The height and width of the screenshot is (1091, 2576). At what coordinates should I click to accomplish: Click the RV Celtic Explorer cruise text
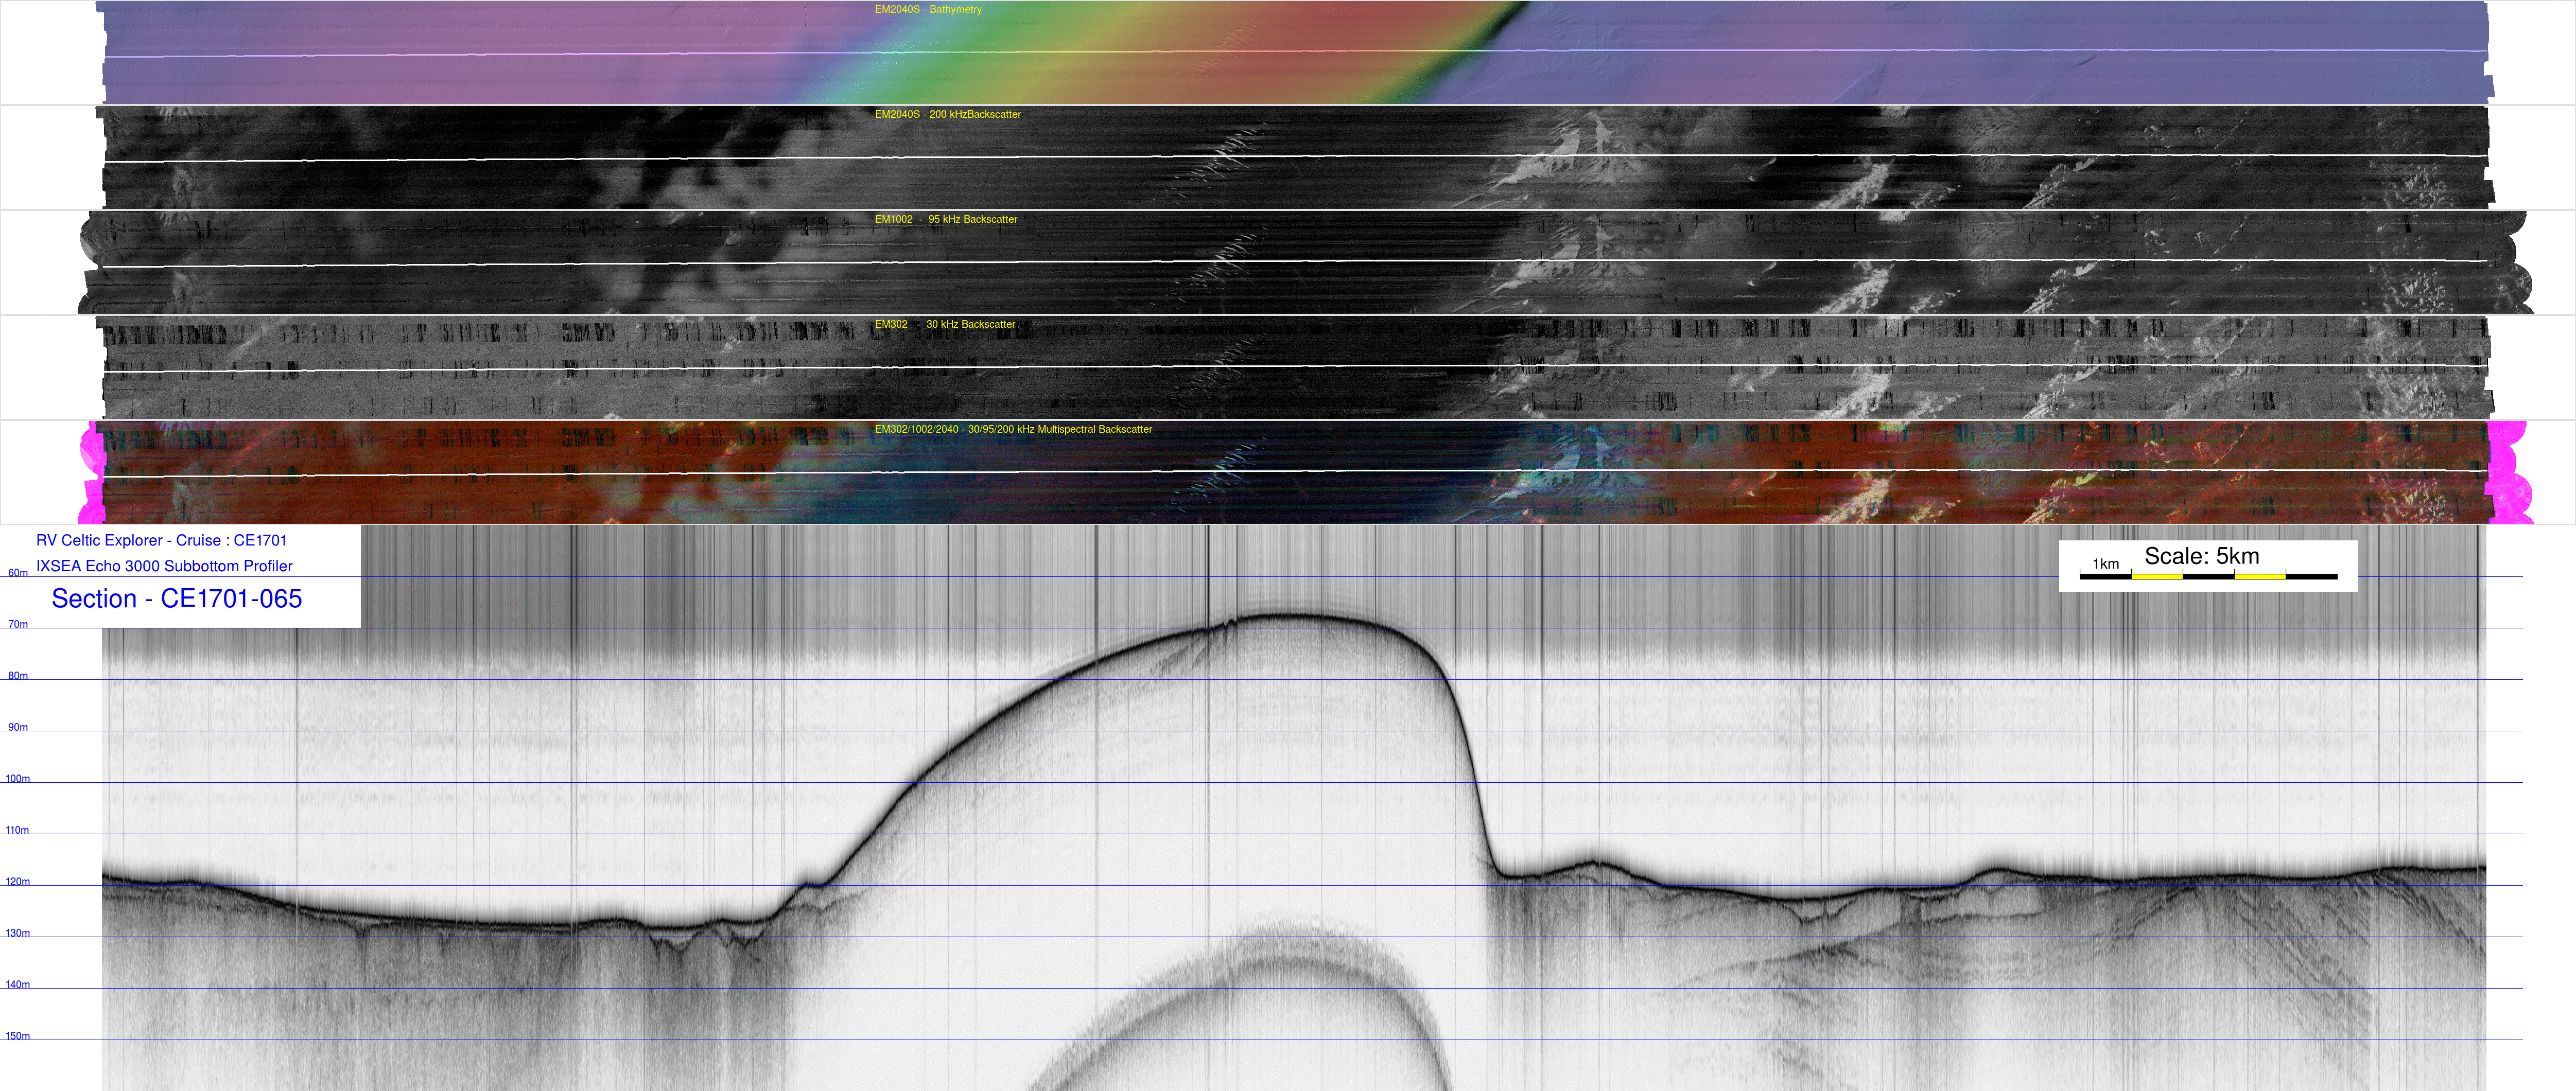[x=161, y=541]
